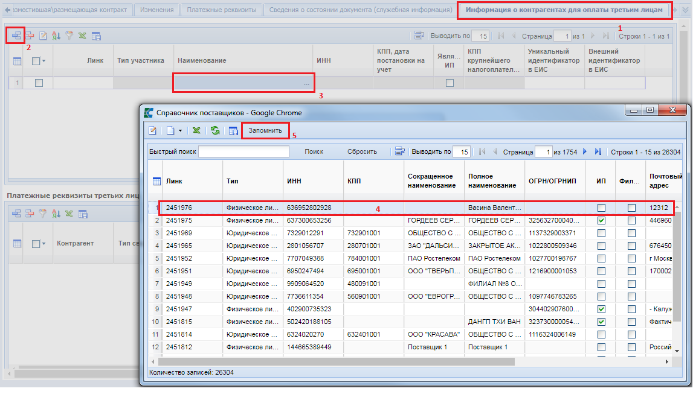This screenshot has height=400, width=693.
Task: Save the contractors grid layout settings
Action: 96,36
